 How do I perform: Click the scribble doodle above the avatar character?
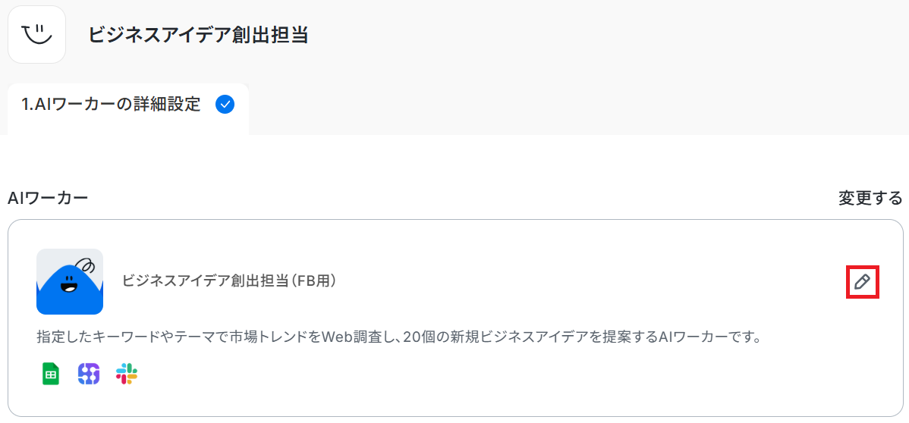click(86, 265)
